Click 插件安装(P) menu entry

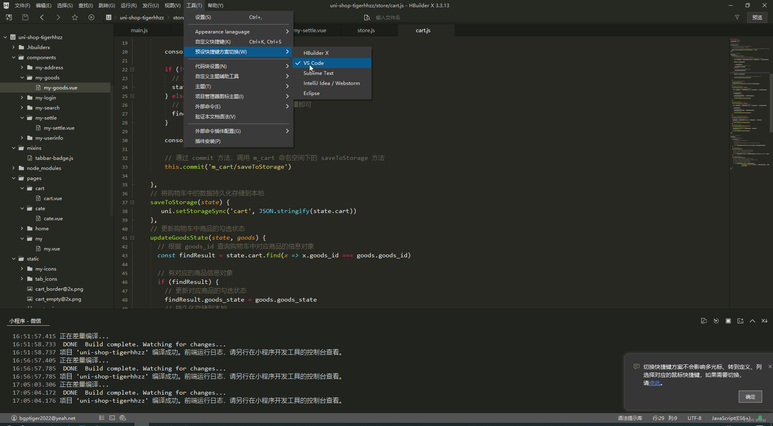tap(239, 141)
